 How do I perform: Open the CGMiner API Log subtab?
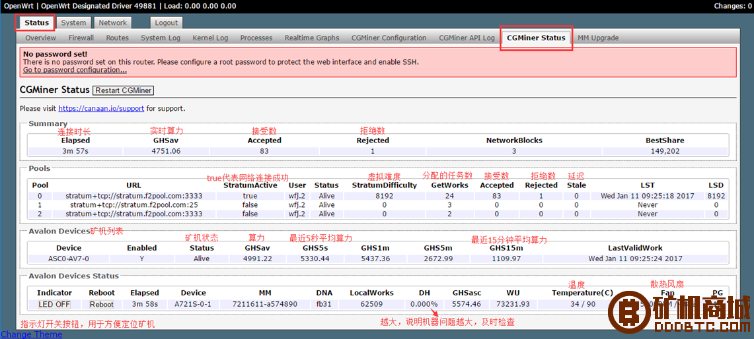click(467, 38)
